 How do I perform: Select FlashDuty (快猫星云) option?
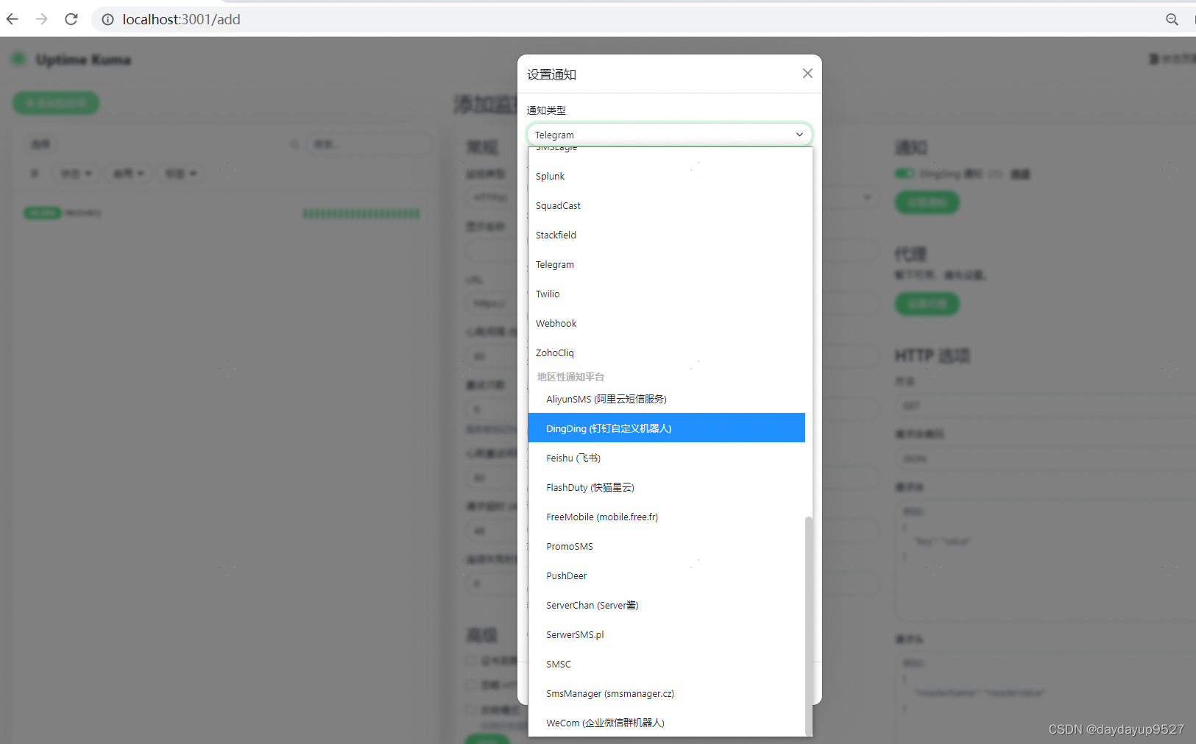click(666, 487)
